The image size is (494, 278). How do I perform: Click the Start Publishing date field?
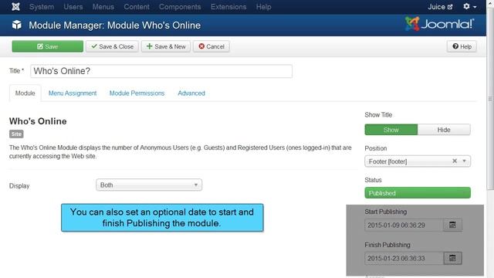coord(404,225)
